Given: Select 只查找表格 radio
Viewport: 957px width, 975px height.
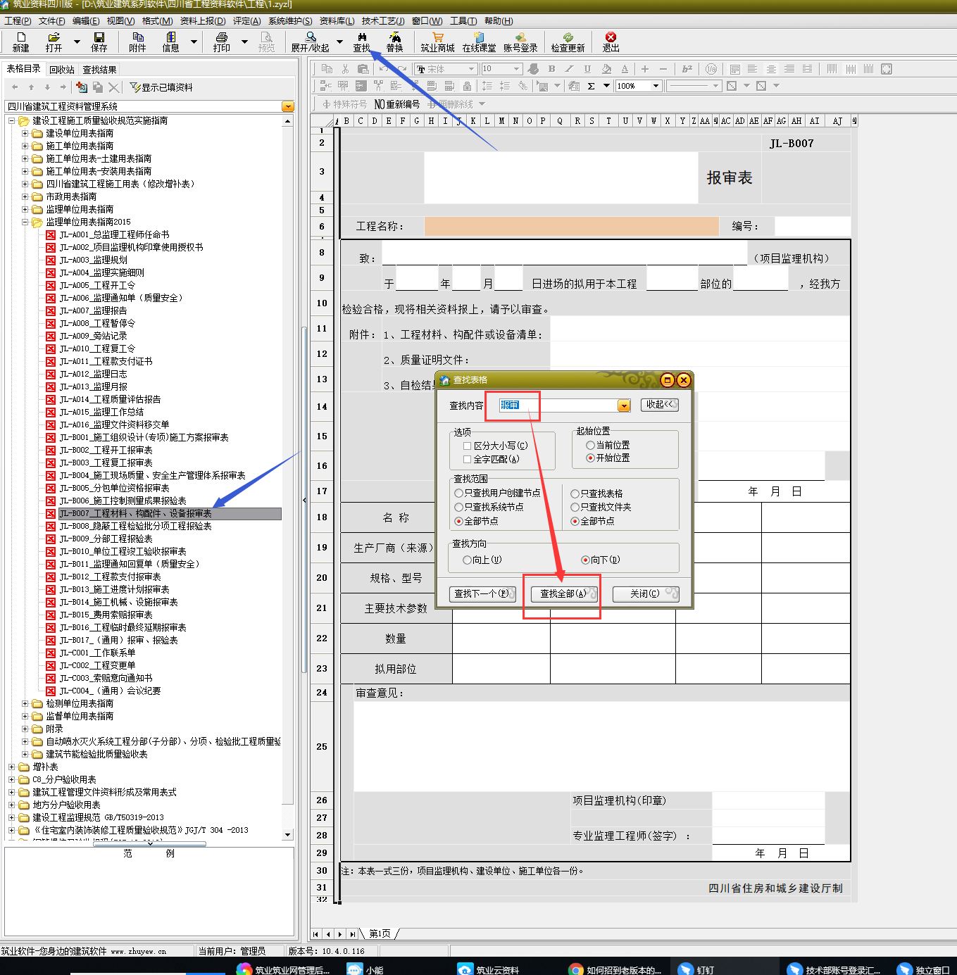Looking at the screenshot, I should point(575,493).
